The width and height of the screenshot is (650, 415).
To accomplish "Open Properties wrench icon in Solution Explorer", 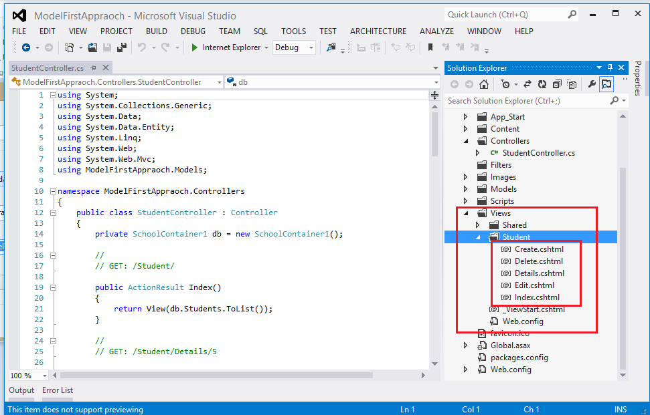I will [x=591, y=84].
